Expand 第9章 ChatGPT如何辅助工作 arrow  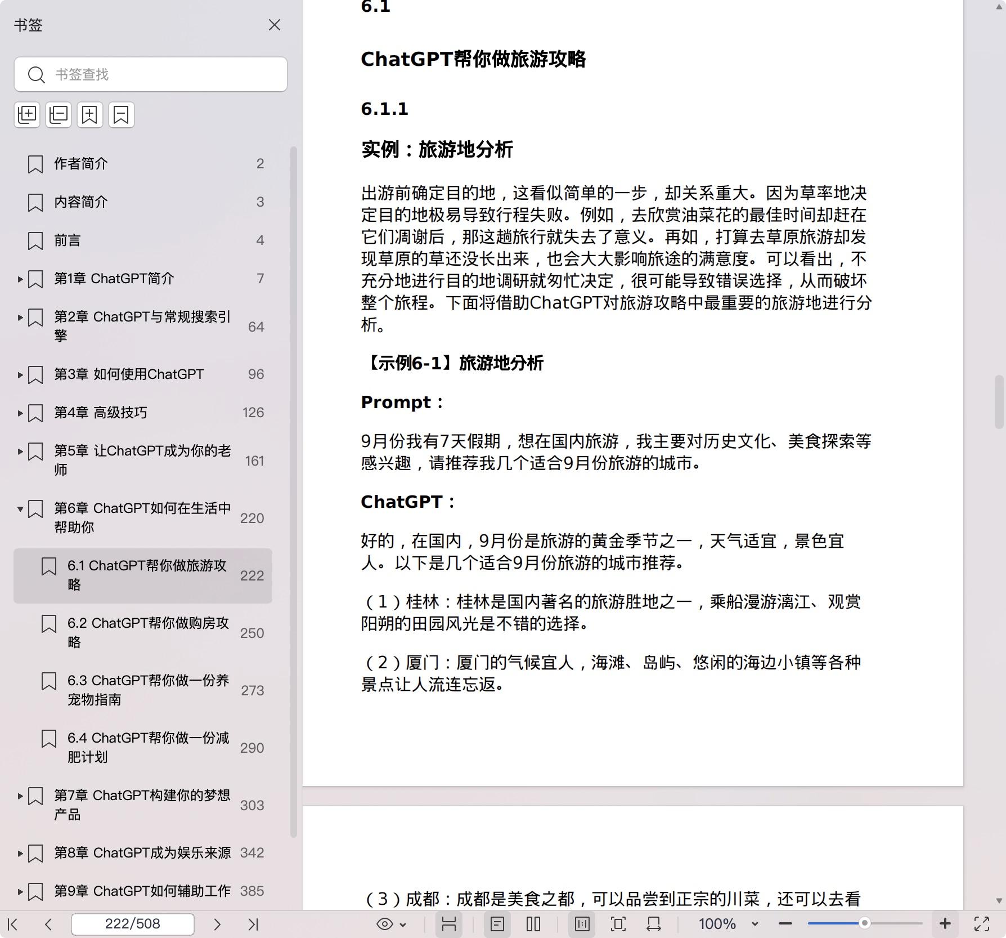20,891
